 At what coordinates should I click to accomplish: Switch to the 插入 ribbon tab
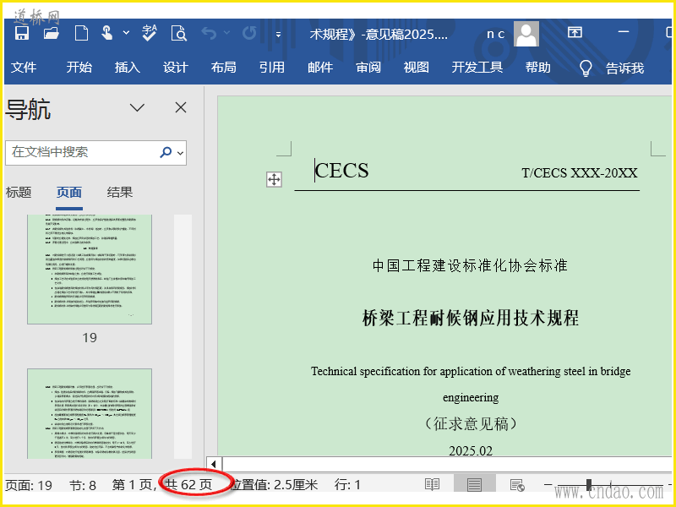tap(128, 68)
